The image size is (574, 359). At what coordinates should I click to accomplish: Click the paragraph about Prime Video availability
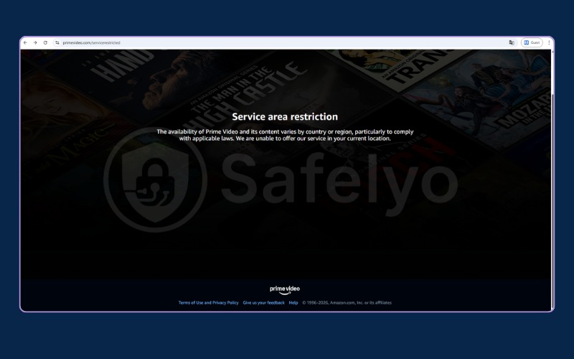pyautogui.click(x=285, y=135)
